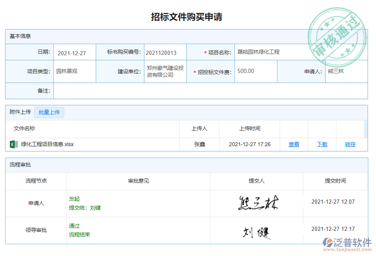Viewport: 376px width, 256px height.
Task: Click the 转存 link for the attachment
Action: click(350, 144)
